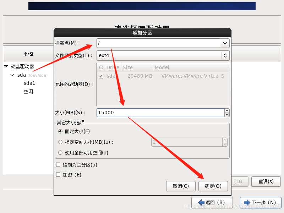Uncheck the sda drive in 允许的驱动器 list
The height and width of the screenshot is (213, 284).
click(101, 76)
